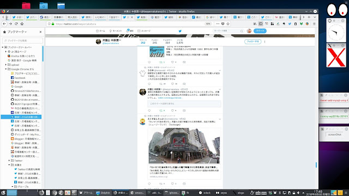Collapse the Google Chrome から folder
This screenshot has height=196, width=349.
(x=6, y=69)
